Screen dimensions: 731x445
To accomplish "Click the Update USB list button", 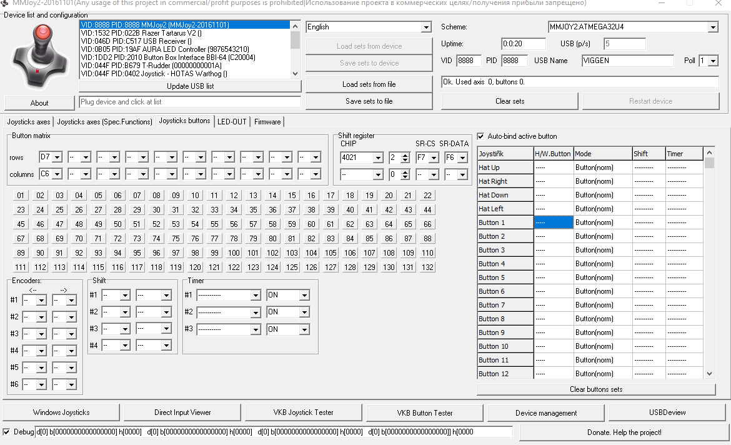I will click(x=190, y=86).
